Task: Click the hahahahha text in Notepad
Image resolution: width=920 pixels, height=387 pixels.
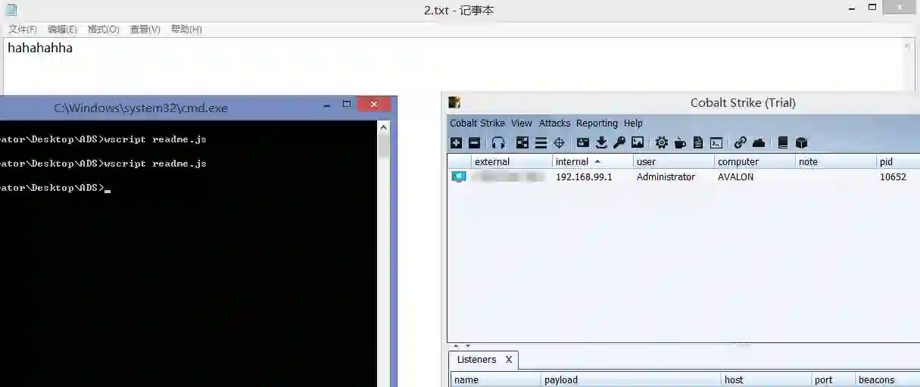Action: point(40,48)
